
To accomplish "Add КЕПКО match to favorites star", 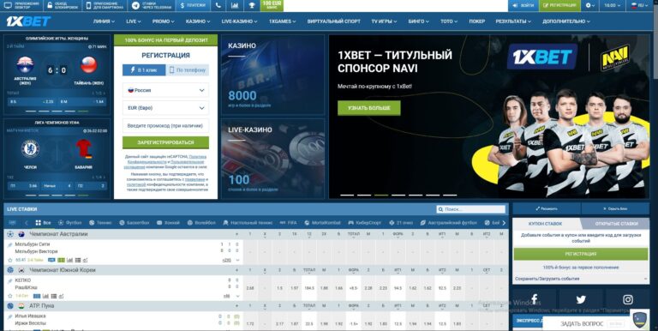I will [10, 296].
